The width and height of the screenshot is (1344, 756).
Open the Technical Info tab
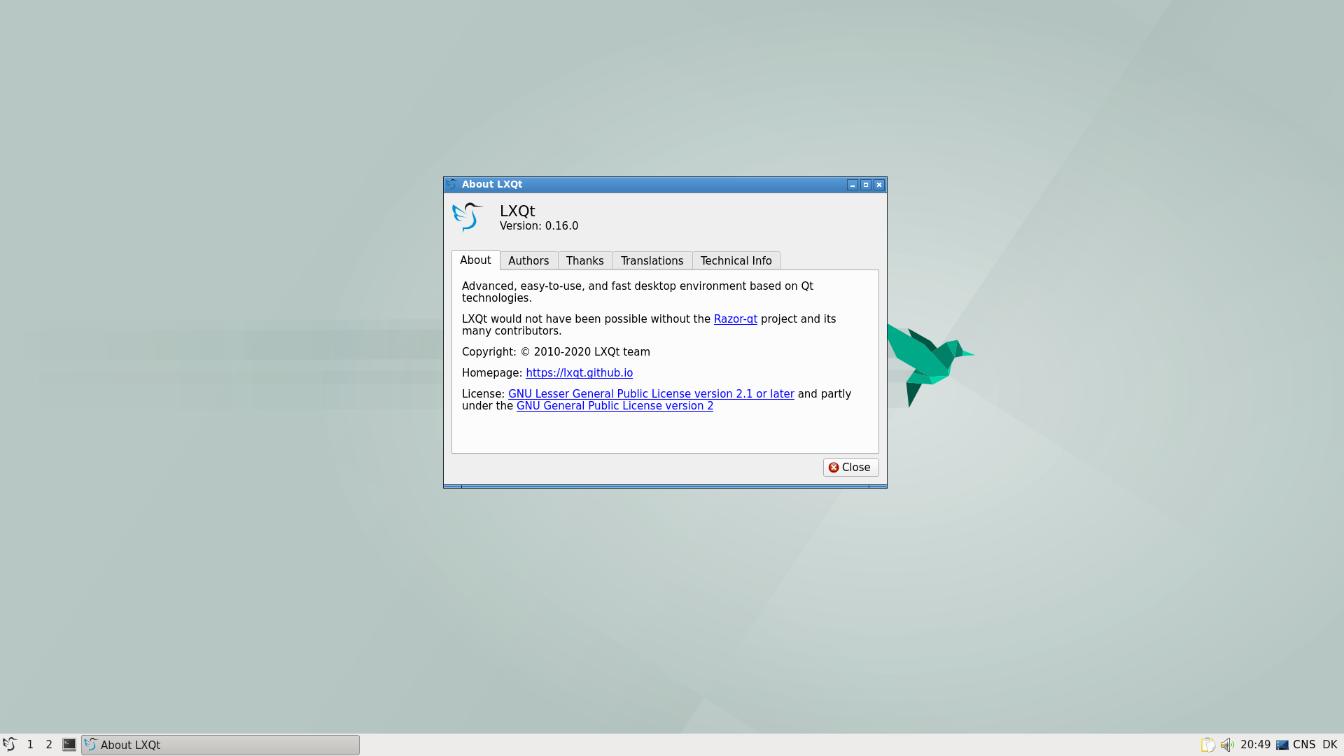click(x=736, y=260)
